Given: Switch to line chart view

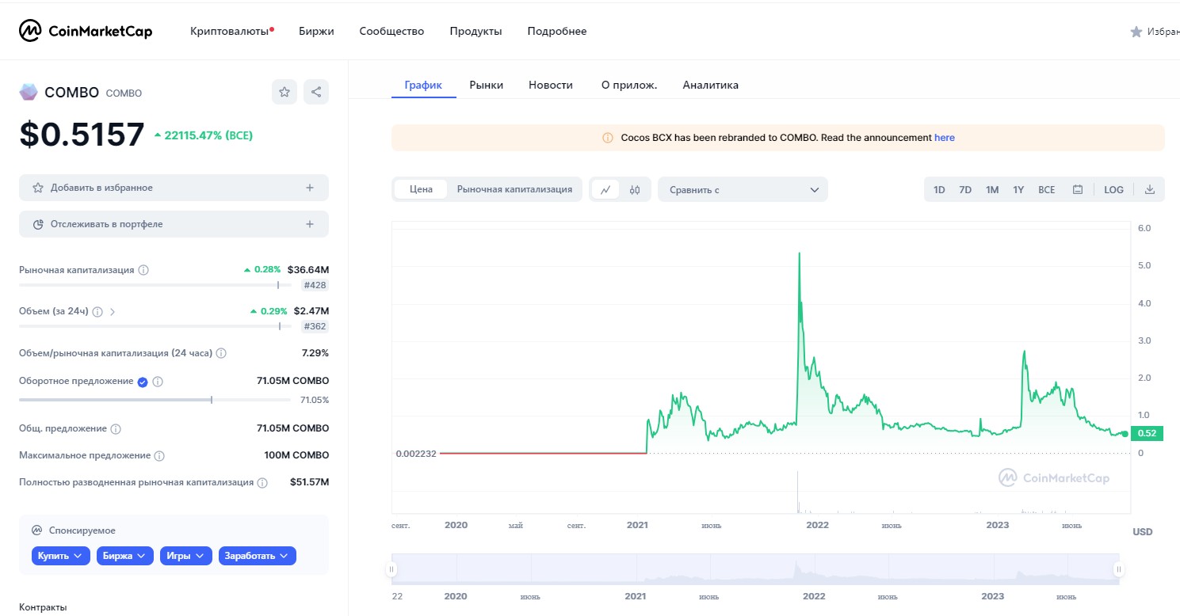Looking at the screenshot, I should (x=605, y=190).
